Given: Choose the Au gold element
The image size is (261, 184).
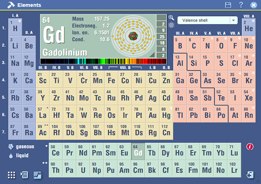Looking at the screenshot, I should [x=152, y=114].
